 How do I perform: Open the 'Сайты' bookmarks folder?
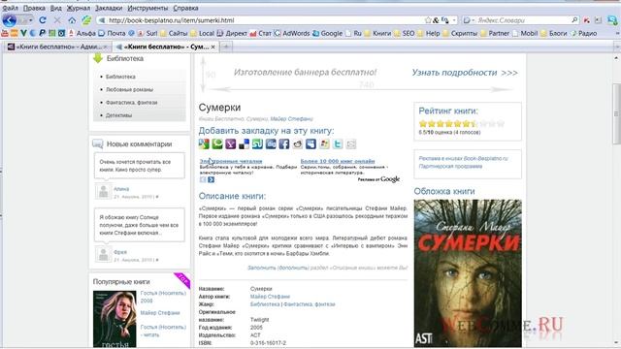pyautogui.click(x=173, y=34)
